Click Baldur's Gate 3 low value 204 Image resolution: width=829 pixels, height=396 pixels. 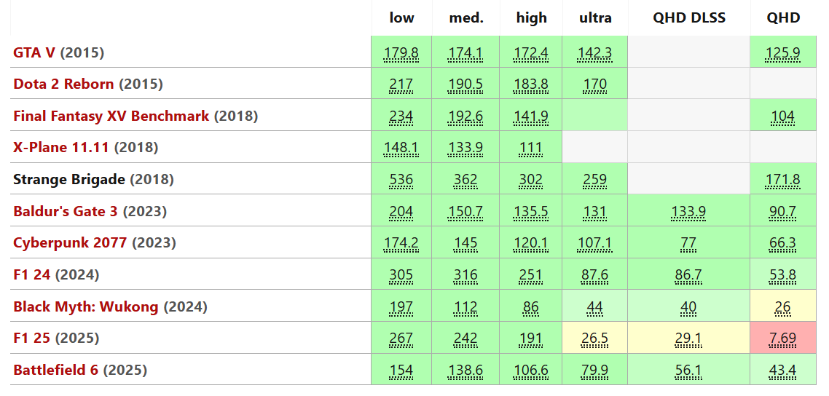tap(402, 212)
